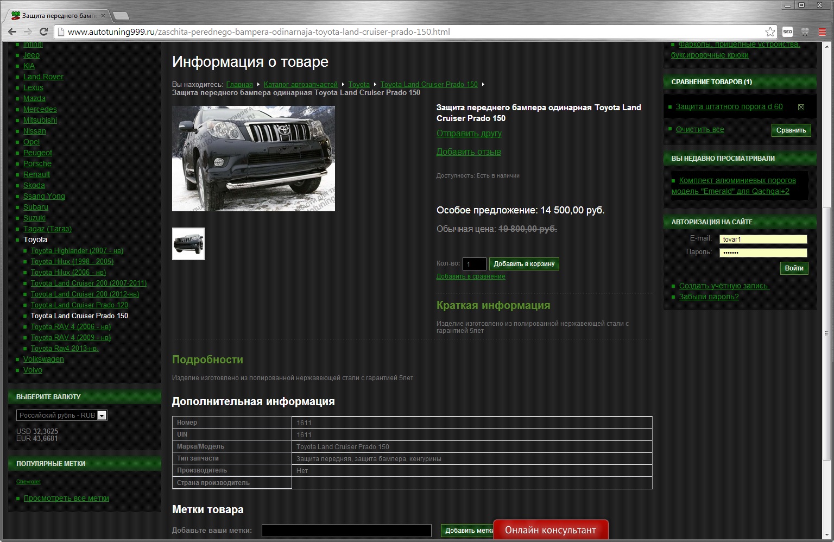Click the Chevrolet popular tag

pyautogui.click(x=28, y=482)
